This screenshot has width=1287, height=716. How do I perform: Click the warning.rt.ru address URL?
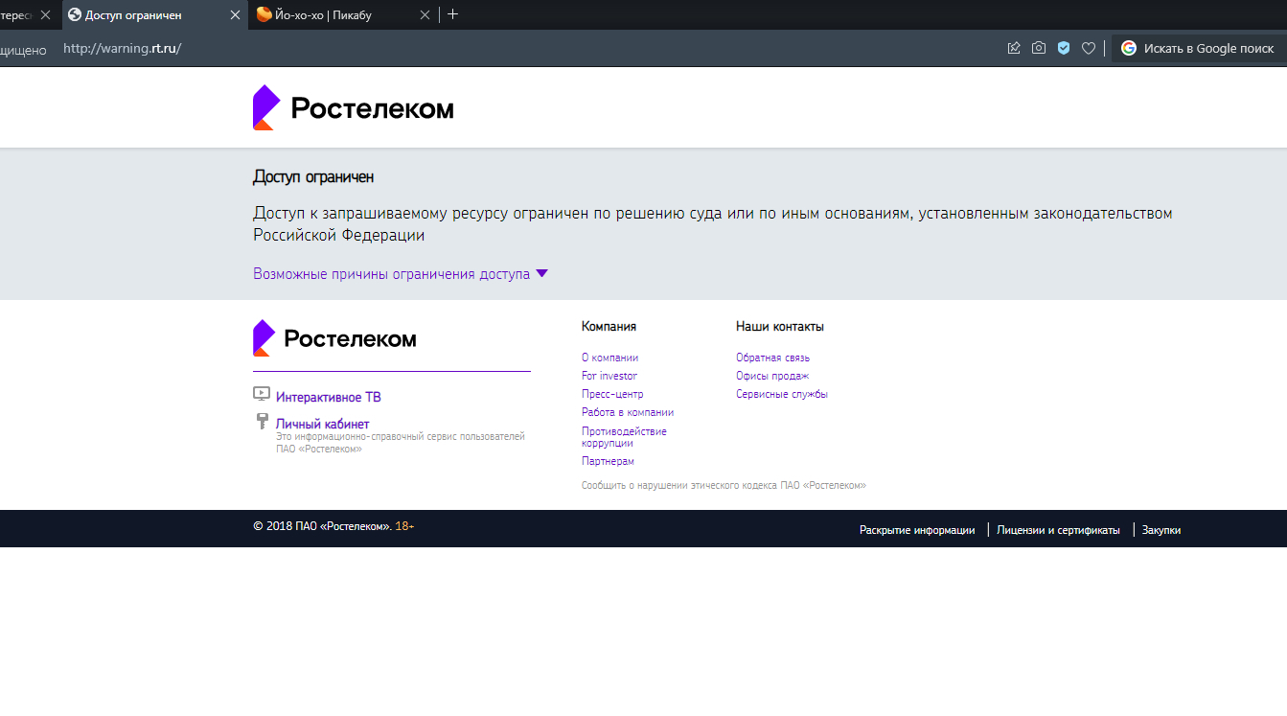(x=122, y=49)
